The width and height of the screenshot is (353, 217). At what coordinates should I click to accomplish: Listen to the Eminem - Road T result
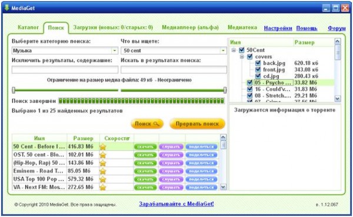pos(171,171)
